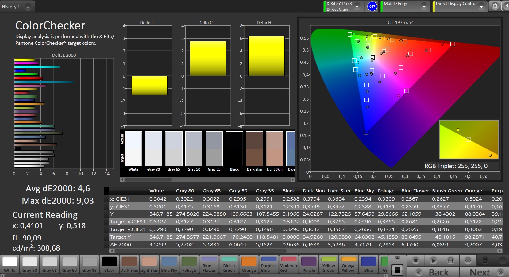Viewport: 509px width, 277px height.
Task: Click the stop measurement icon
Action: point(416,260)
